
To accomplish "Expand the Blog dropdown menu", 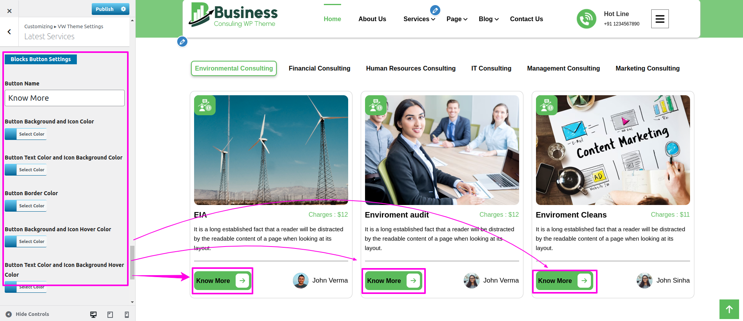I will pyautogui.click(x=489, y=19).
